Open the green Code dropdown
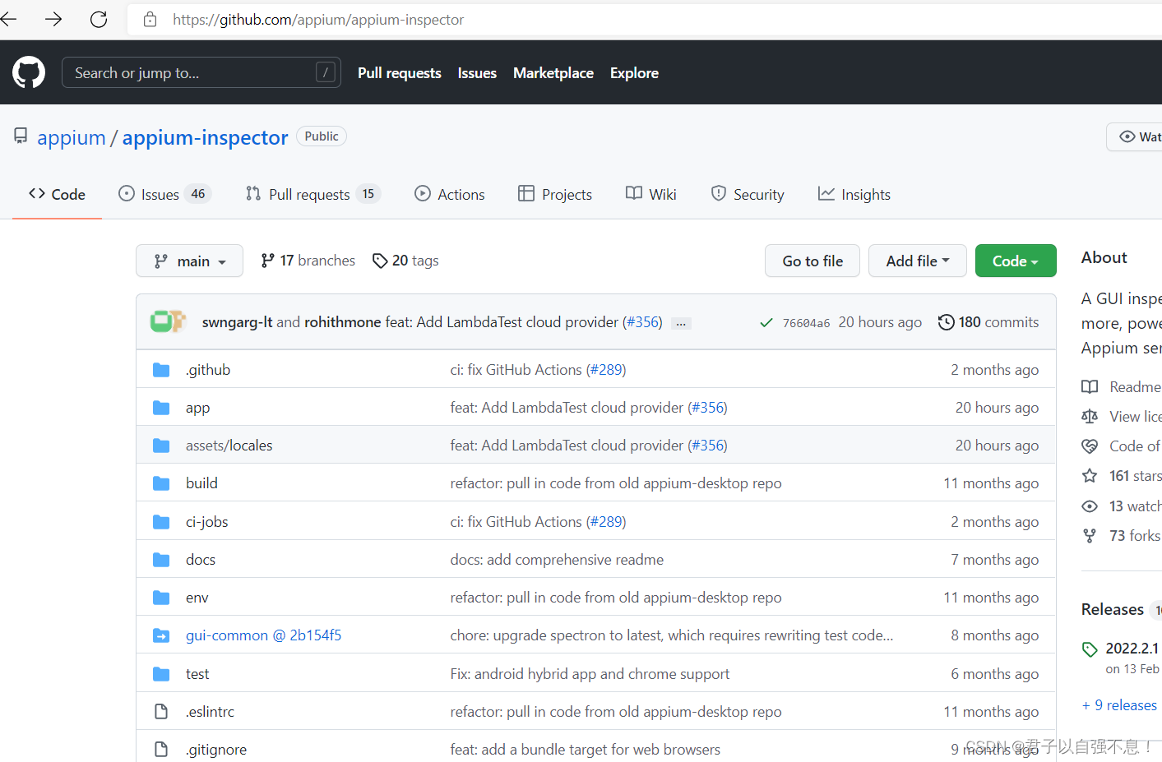This screenshot has height=762, width=1162. coord(1016,261)
